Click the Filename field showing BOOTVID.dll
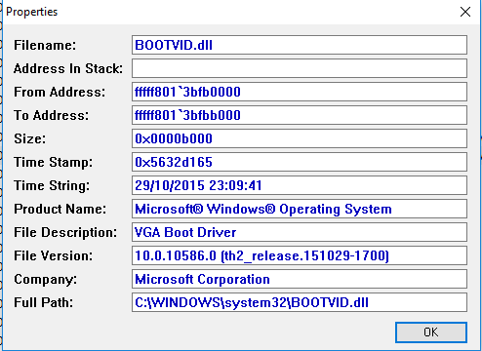This screenshot has height=351, width=482. pyautogui.click(x=300, y=45)
